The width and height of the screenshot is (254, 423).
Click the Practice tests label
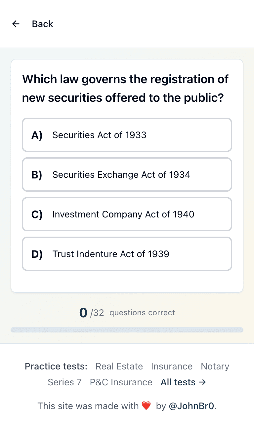[56, 366]
